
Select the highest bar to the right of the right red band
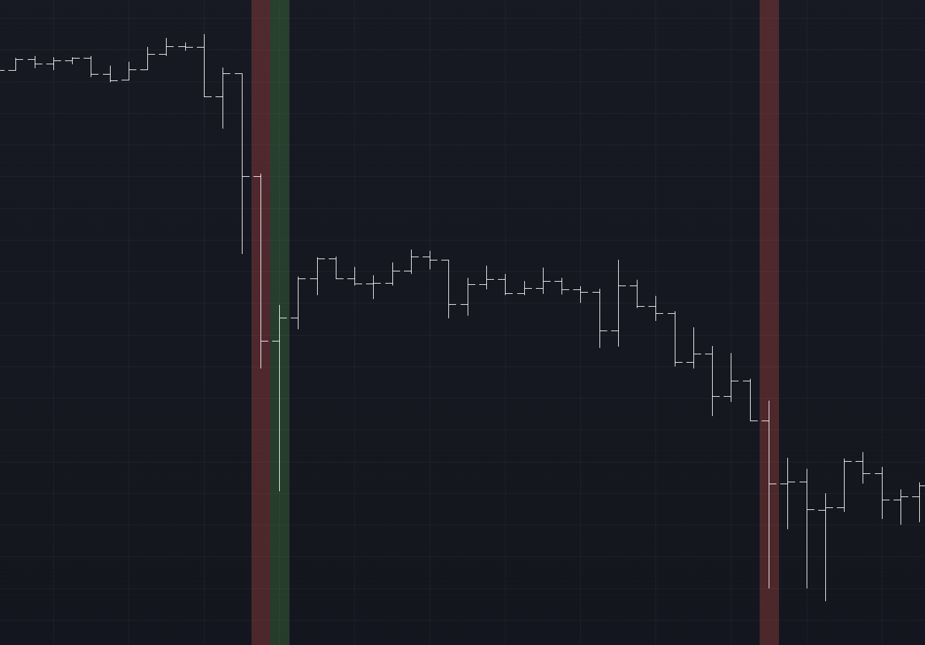point(863,468)
